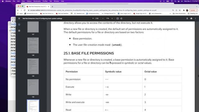Open the Red Hat Online Le... bookmark
This screenshot has height=112, width=199.
coord(47,13)
